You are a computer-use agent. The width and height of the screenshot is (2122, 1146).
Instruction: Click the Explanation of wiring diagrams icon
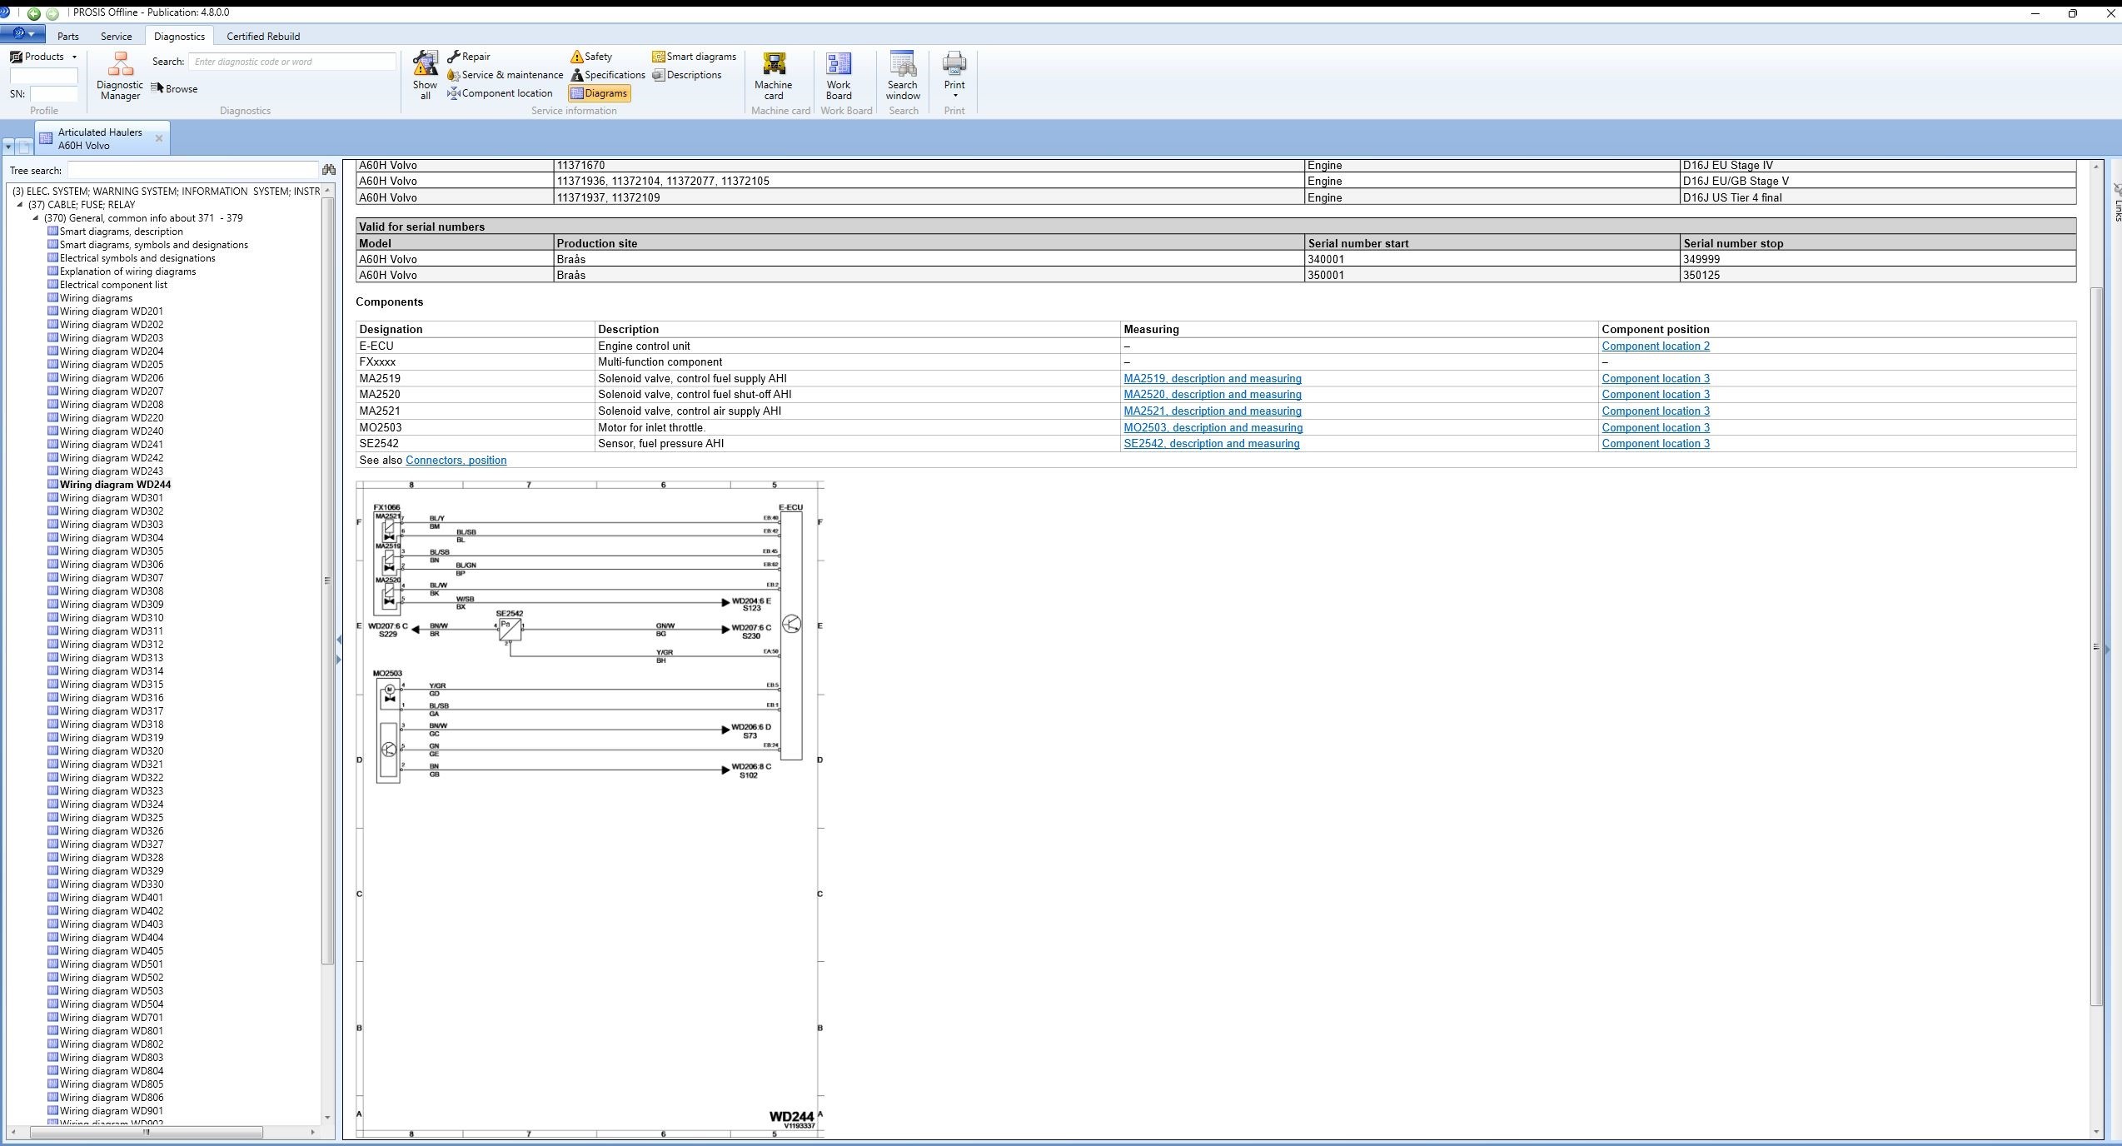pos(53,272)
